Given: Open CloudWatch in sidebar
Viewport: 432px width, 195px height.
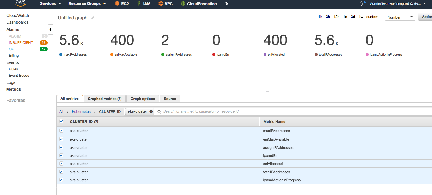Looking at the screenshot, I should (18, 15).
